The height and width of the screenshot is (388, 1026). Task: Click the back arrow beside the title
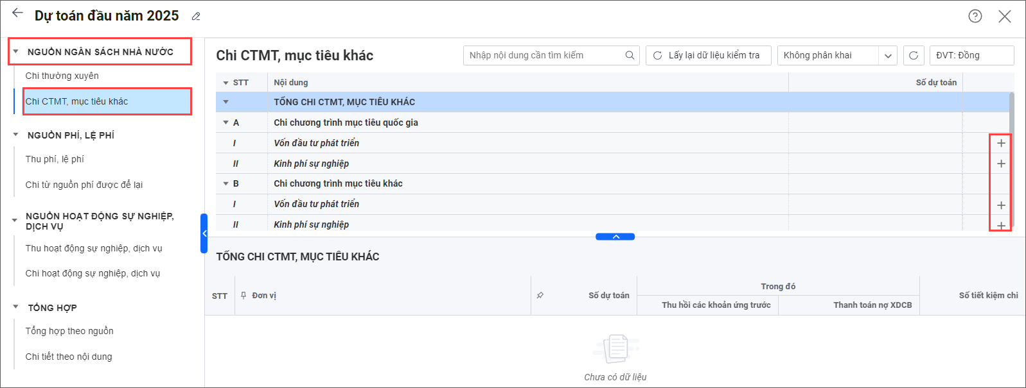click(x=17, y=13)
